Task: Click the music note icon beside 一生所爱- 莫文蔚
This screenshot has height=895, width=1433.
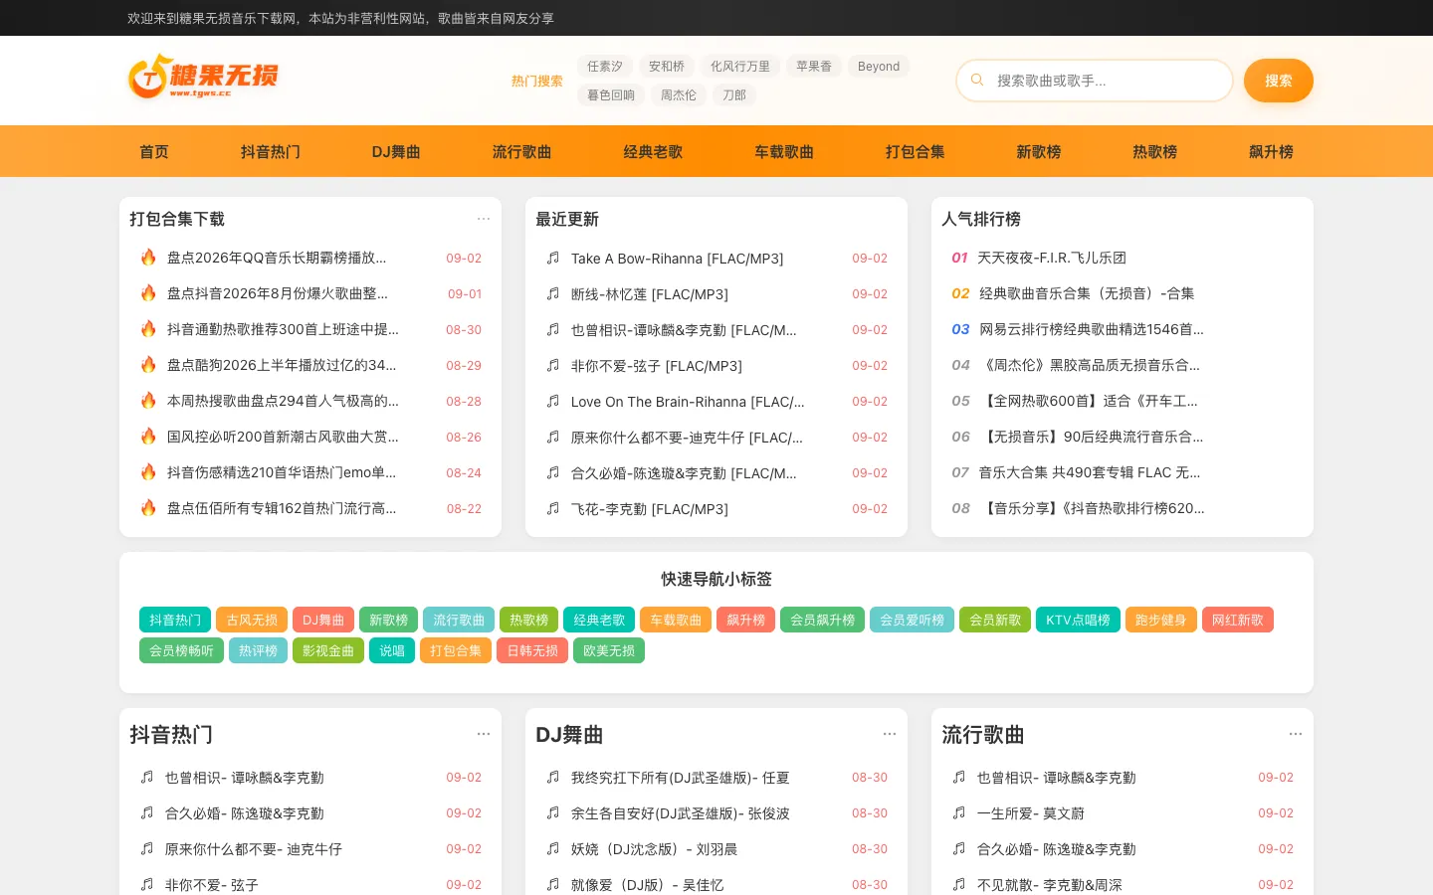Action: 959,812
